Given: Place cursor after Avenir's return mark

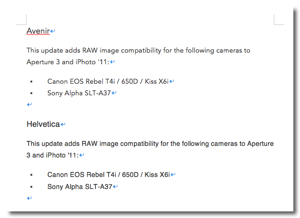Looking at the screenshot, I should coord(55,31).
